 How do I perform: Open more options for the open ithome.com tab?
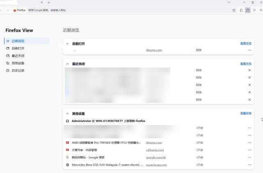coord(249,50)
